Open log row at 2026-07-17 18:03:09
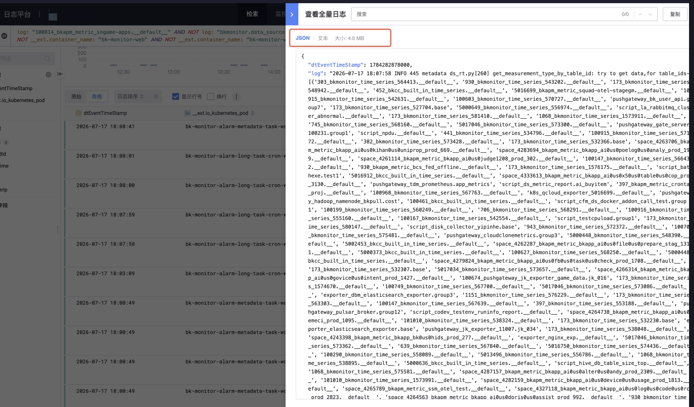 (175, 282)
